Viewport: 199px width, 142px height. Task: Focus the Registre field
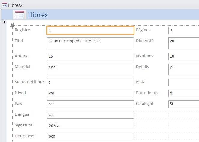pyautogui.click(x=90, y=30)
